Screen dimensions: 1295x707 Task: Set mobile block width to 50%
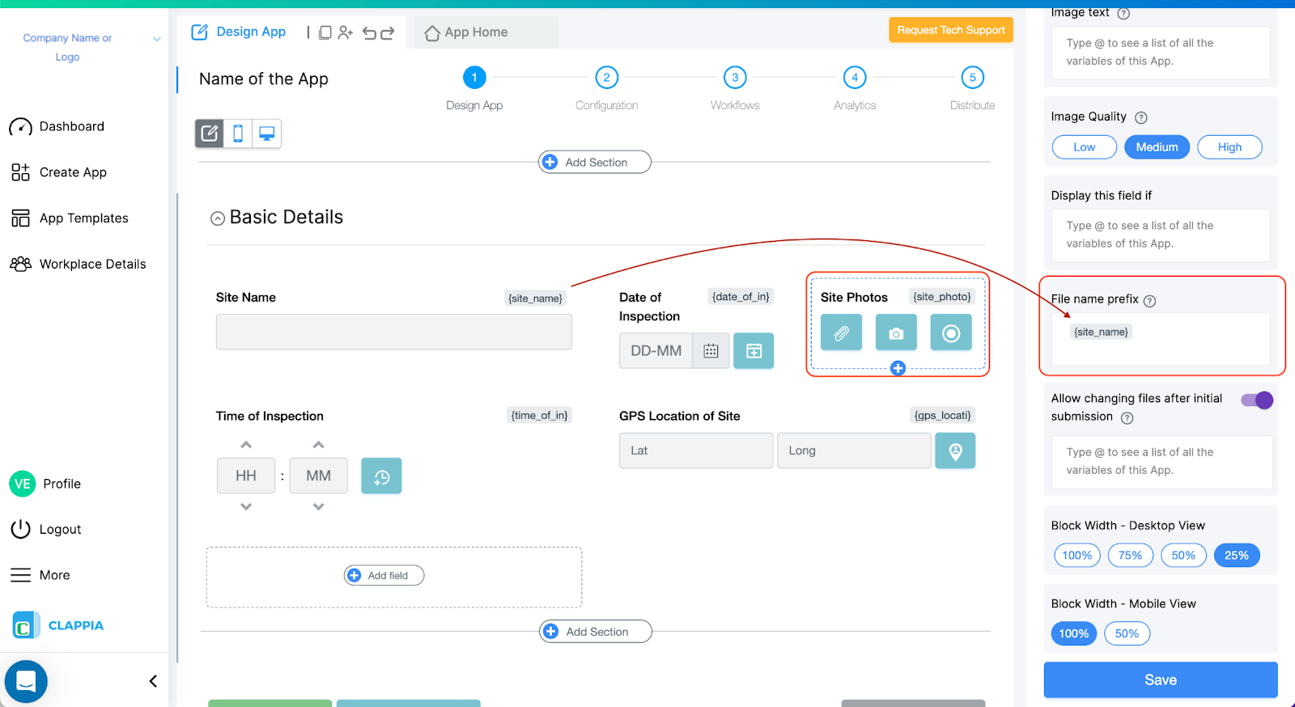click(x=1127, y=634)
